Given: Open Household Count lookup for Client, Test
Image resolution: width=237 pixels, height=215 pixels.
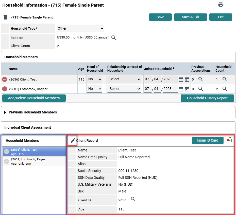Looking at the screenshot, I should pyautogui.click(x=225, y=79).
